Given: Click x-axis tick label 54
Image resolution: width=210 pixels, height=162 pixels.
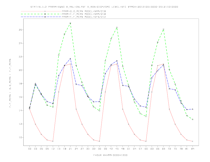Looking at the screenshot, I should click(x=134, y=149).
